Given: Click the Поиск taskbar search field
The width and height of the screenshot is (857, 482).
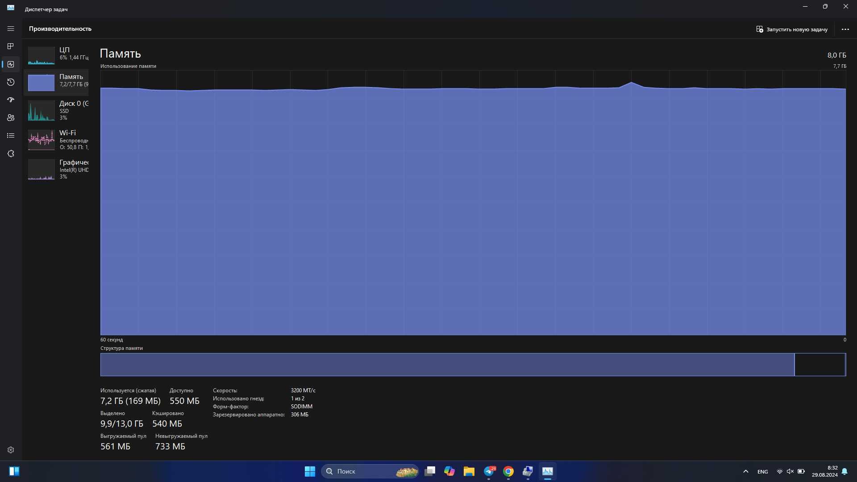Looking at the screenshot, I should pyautogui.click(x=370, y=471).
